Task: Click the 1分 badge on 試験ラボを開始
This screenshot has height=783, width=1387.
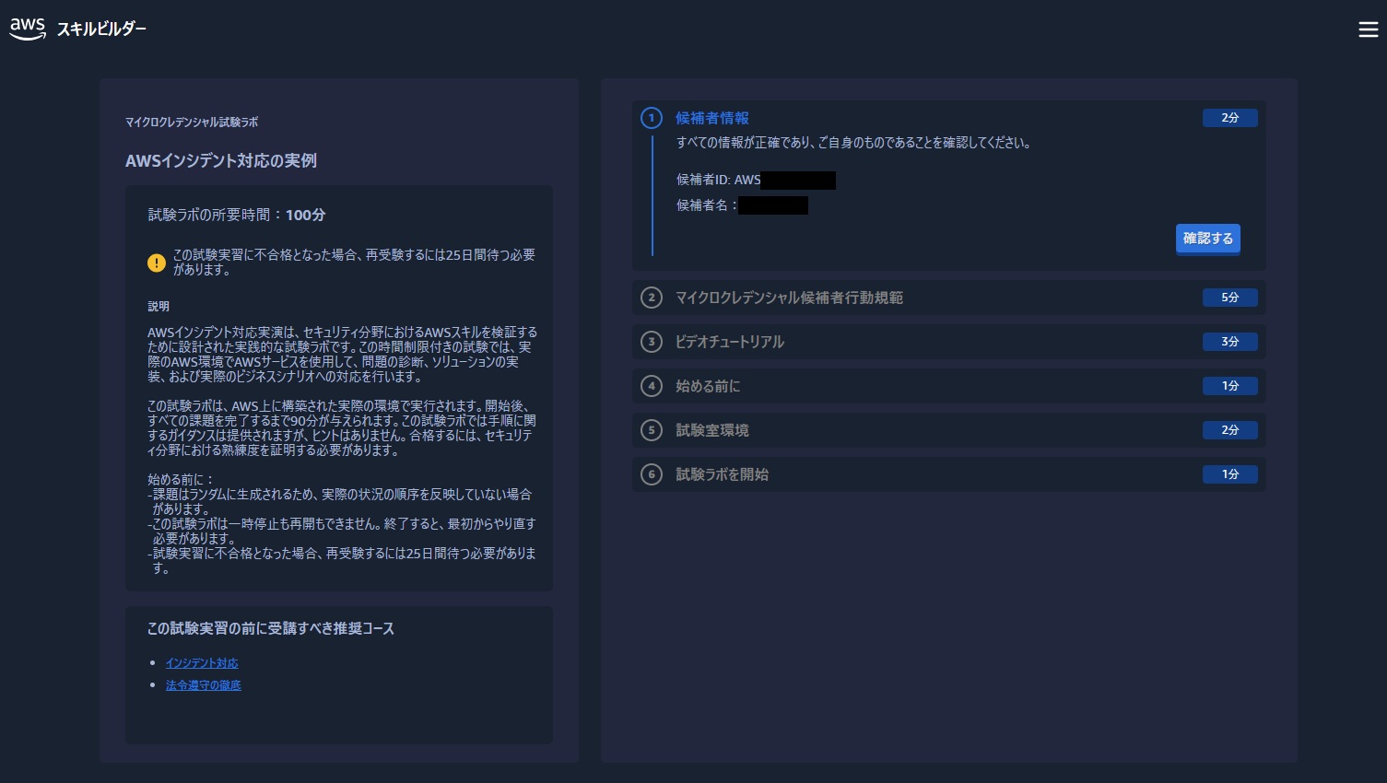Action: point(1229,474)
